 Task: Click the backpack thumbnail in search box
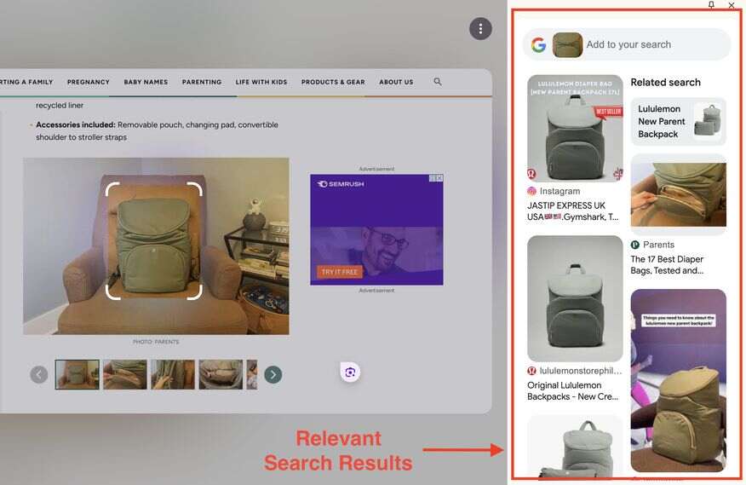coord(567,45)
